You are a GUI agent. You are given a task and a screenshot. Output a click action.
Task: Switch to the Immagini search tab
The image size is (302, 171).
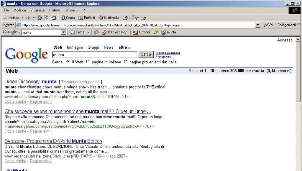[x=75, y=47]
